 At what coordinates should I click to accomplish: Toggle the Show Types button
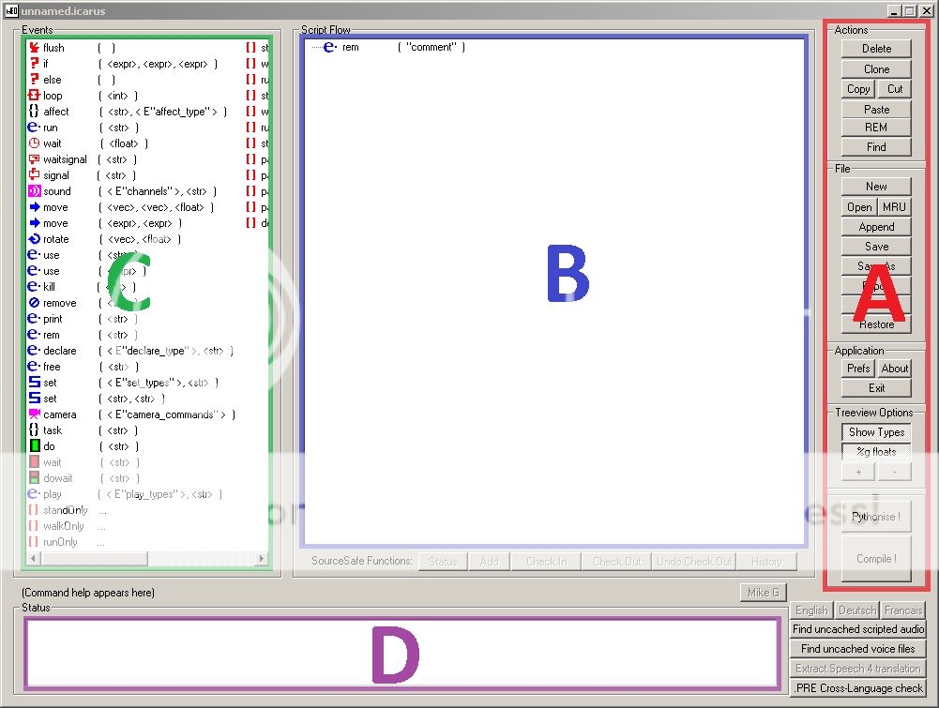point(876,432)
